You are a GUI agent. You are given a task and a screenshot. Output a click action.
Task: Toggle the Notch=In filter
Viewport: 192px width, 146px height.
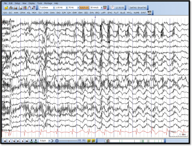point(84,8)
